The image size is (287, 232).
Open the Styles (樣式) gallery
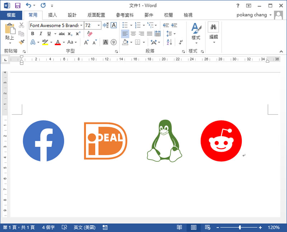(x=196, y=33)
